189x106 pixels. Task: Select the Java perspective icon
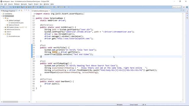point(187,7)
